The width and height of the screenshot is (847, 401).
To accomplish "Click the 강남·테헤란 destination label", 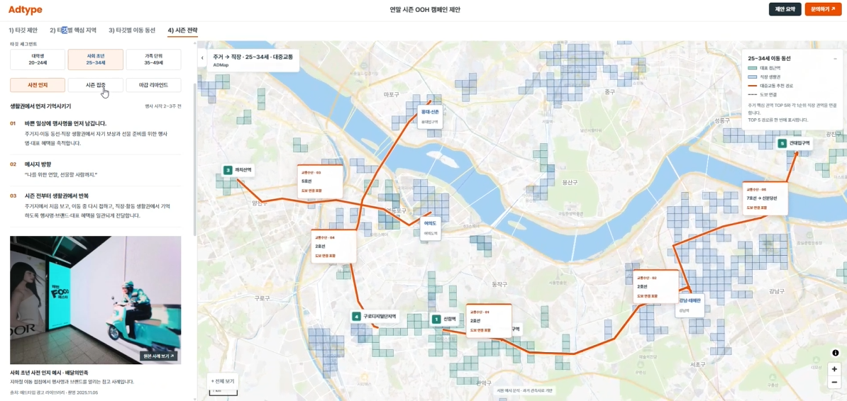I will (690, 305).
